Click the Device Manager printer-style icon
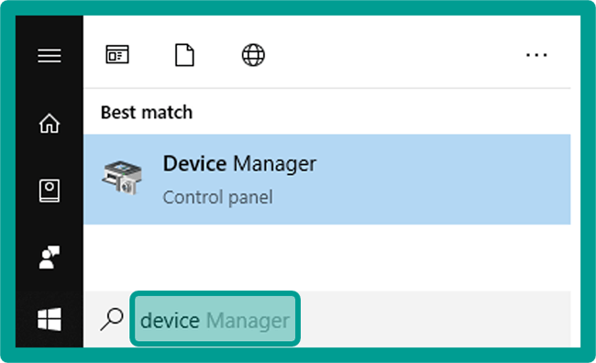The width and height of the screenshot is (596, 363). point(122,178)
